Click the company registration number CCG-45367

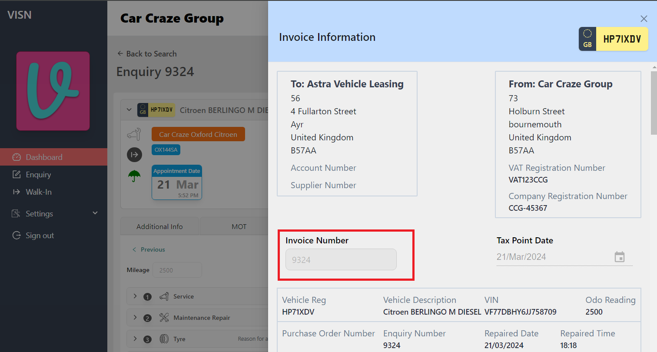click(528, 208)
